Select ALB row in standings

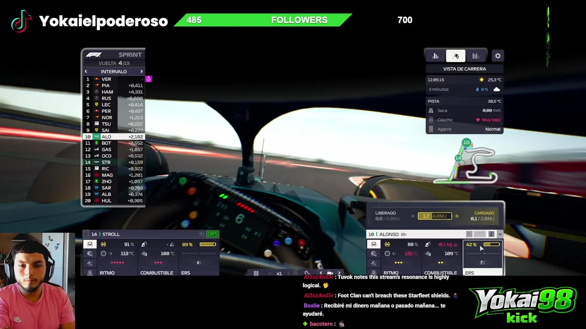tap(113, 194)
